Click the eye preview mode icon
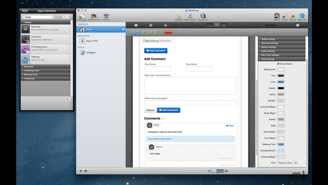Image resolution: width=328 pixels, height=185 pixels. (226, 171)
